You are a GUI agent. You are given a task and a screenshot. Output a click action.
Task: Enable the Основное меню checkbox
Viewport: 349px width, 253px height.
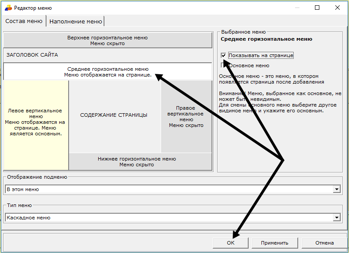[224, 65]
